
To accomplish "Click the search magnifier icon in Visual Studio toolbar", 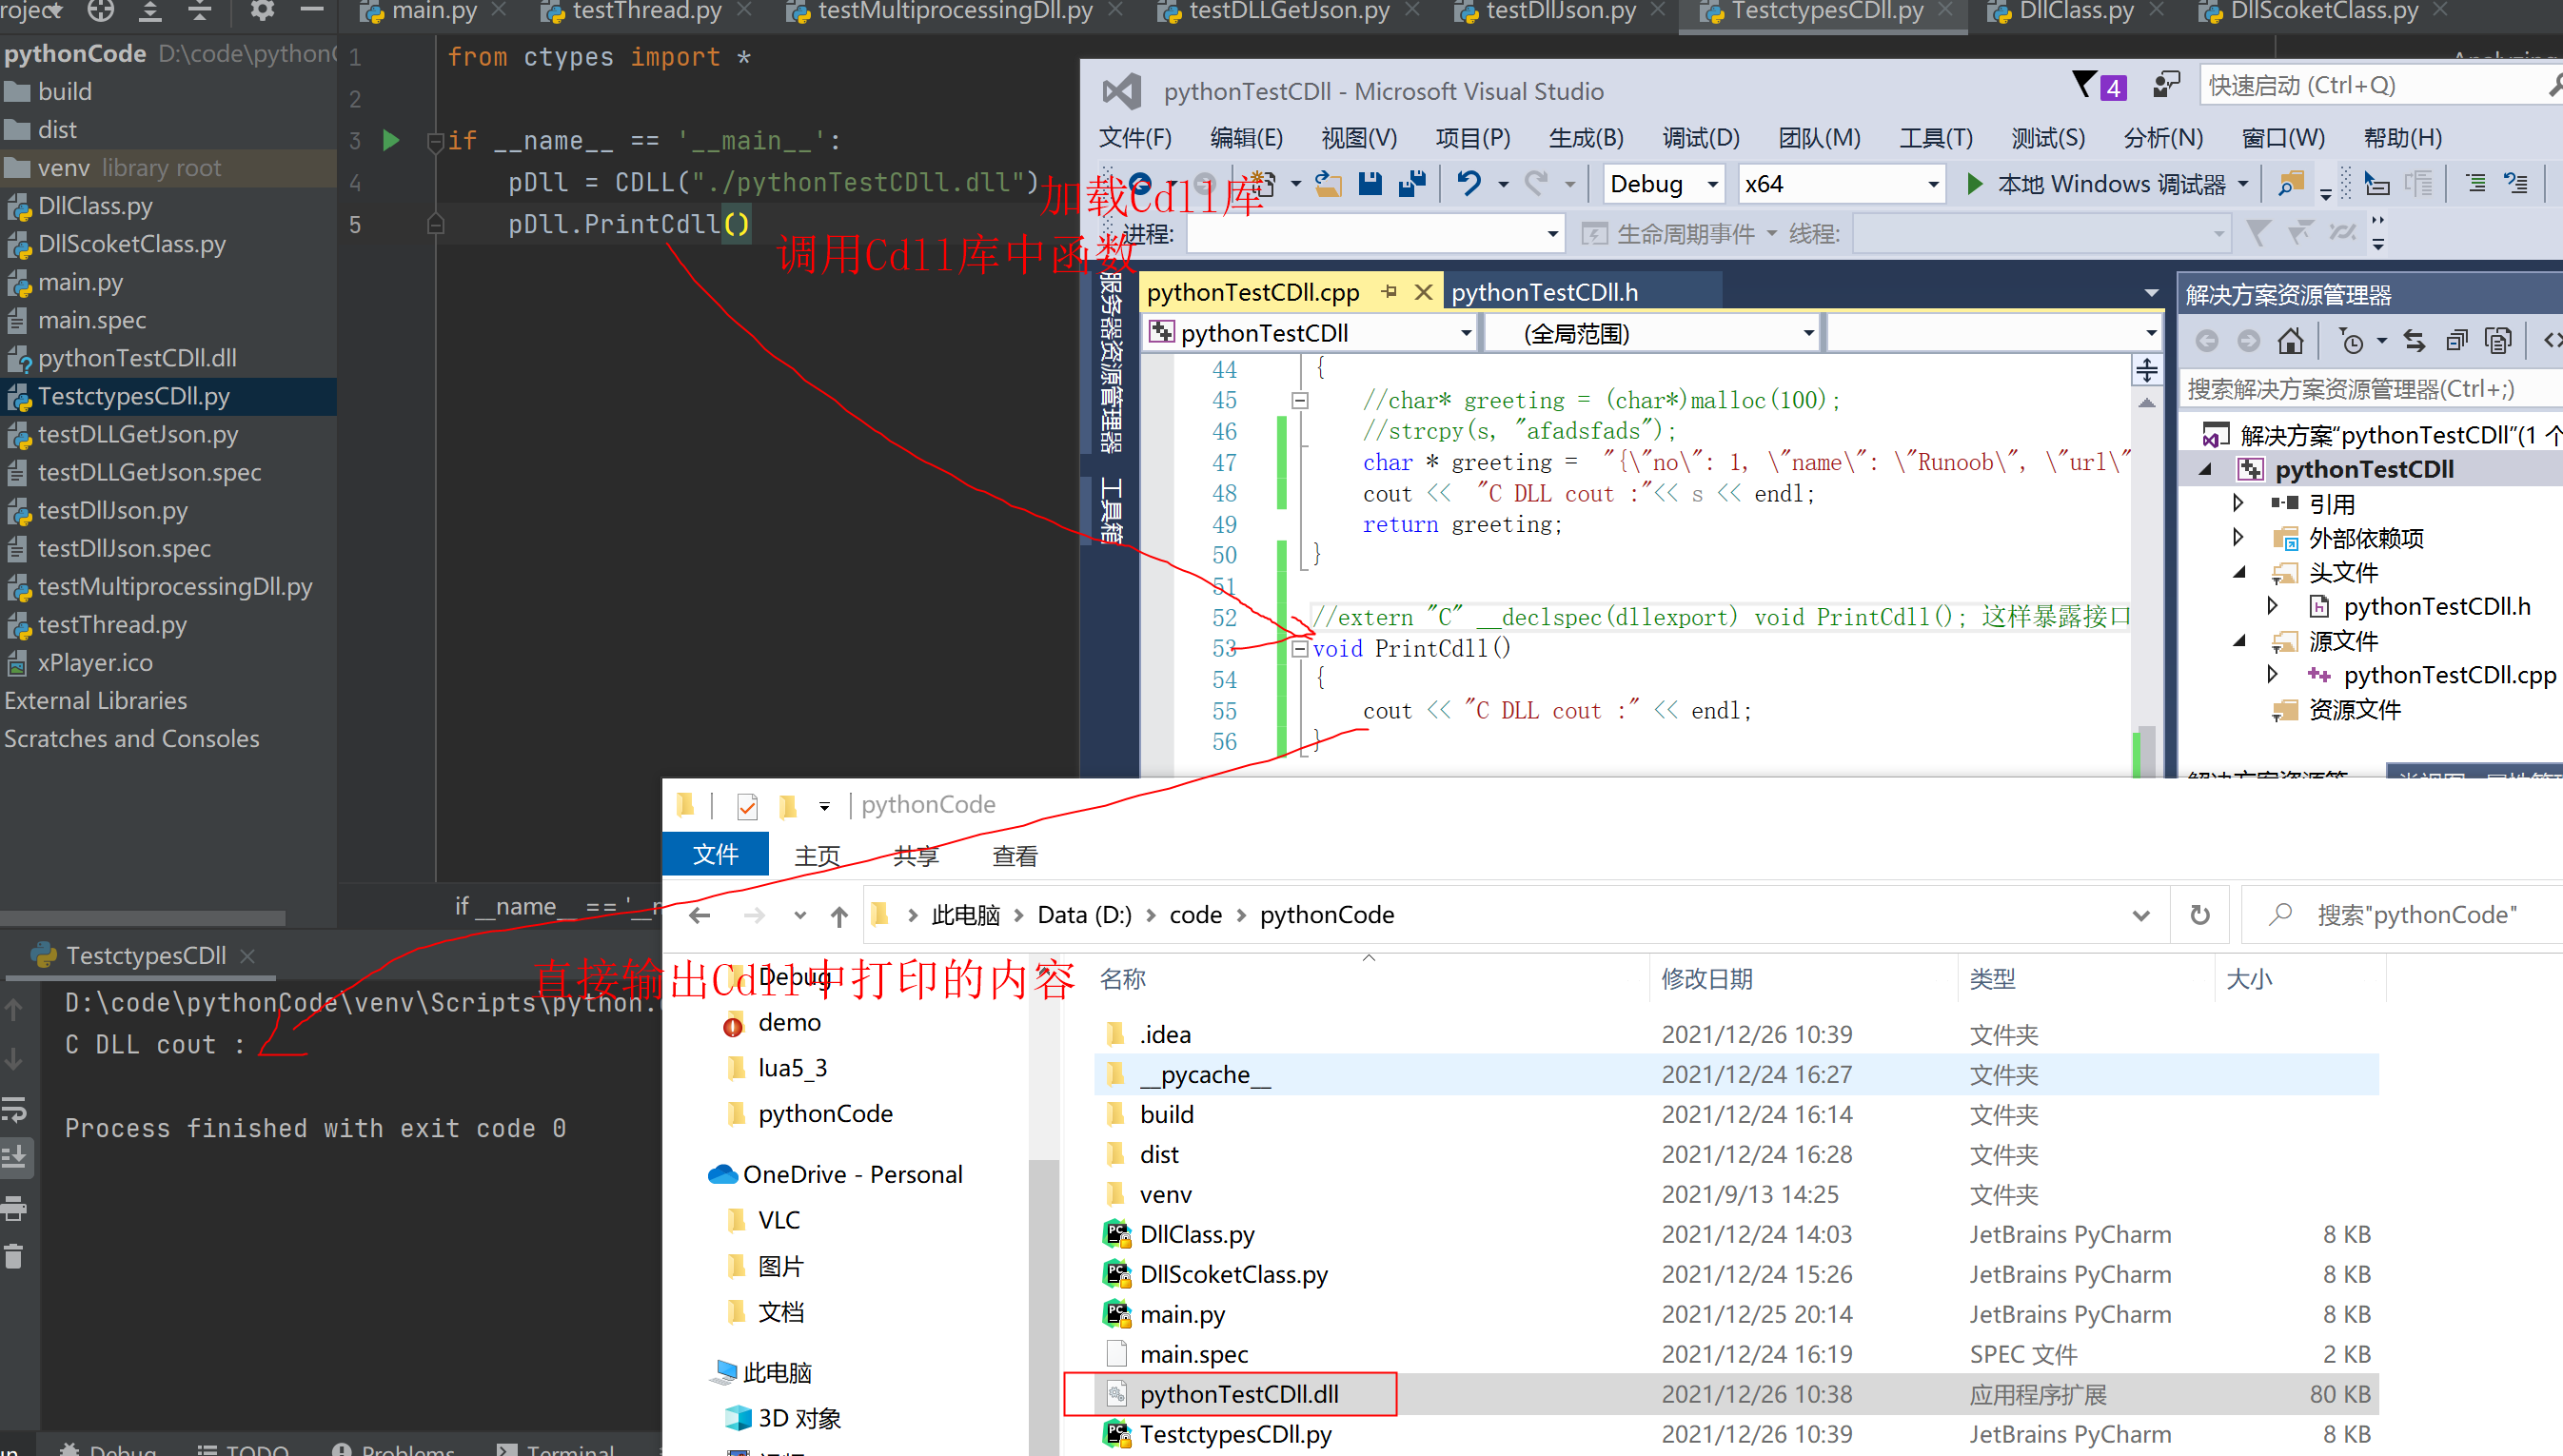I will pos(2290,183).
